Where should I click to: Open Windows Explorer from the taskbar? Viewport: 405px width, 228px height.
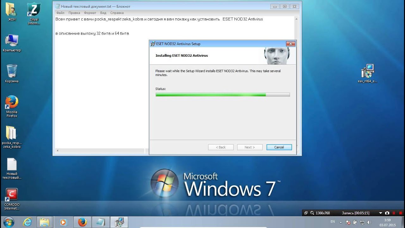click(x=45, y=222)
